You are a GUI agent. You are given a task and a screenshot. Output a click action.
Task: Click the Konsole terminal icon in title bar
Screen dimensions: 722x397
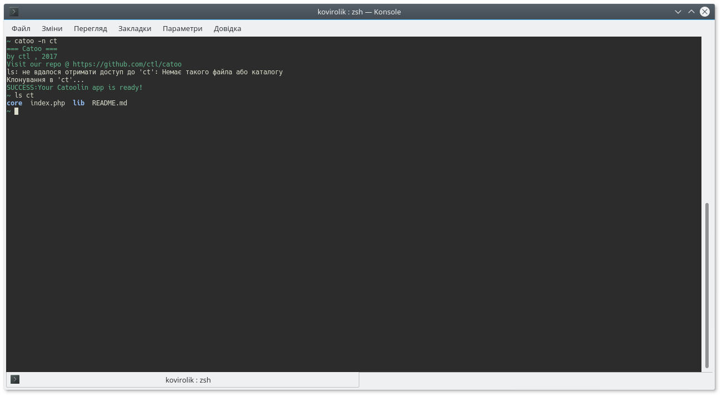click(x=14, y=12)
